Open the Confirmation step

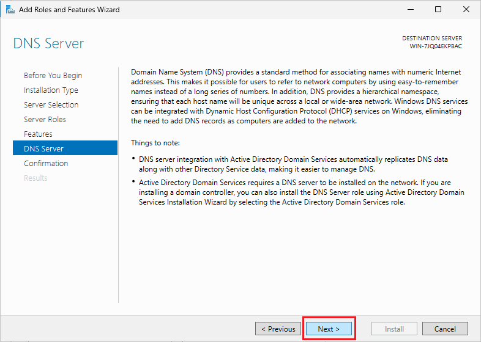click(46, 164)
